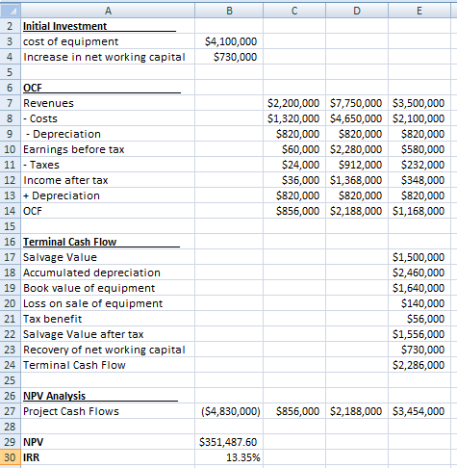Click revenue value $2,200,000

pos(293,103)
